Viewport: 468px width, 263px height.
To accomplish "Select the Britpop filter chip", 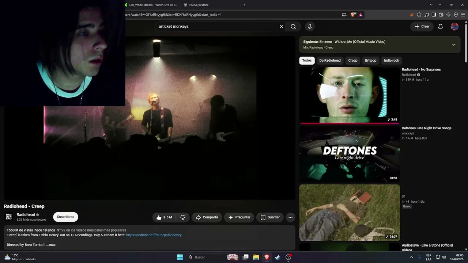I will 370,61.
